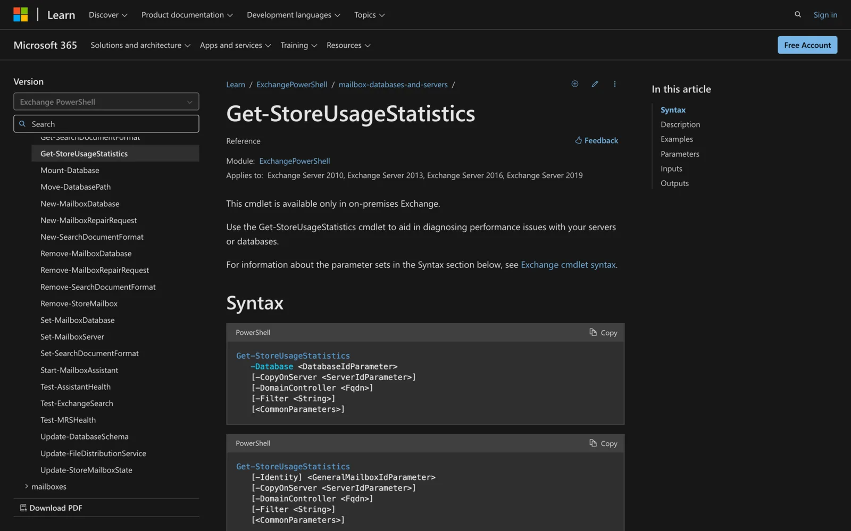Open the Resources dropdown
The height and width of the screenshot is (531, 851).
(348, 45)
